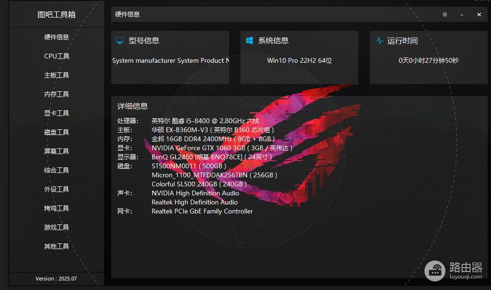Click the pulse icon beside 运行时间
This screenshot has height=290, width=491.
coord(379,41)
